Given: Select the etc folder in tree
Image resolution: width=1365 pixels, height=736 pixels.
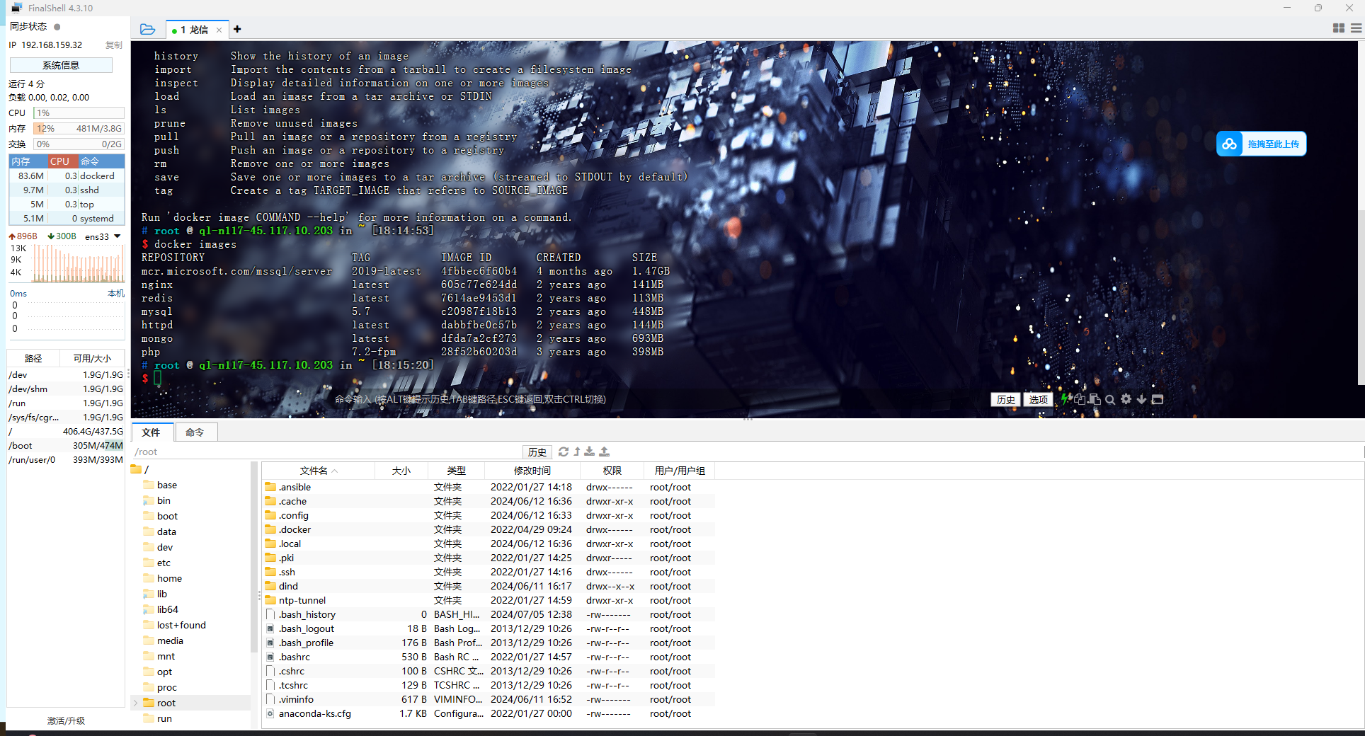Looking at the screenshot, I should (164, 563).
